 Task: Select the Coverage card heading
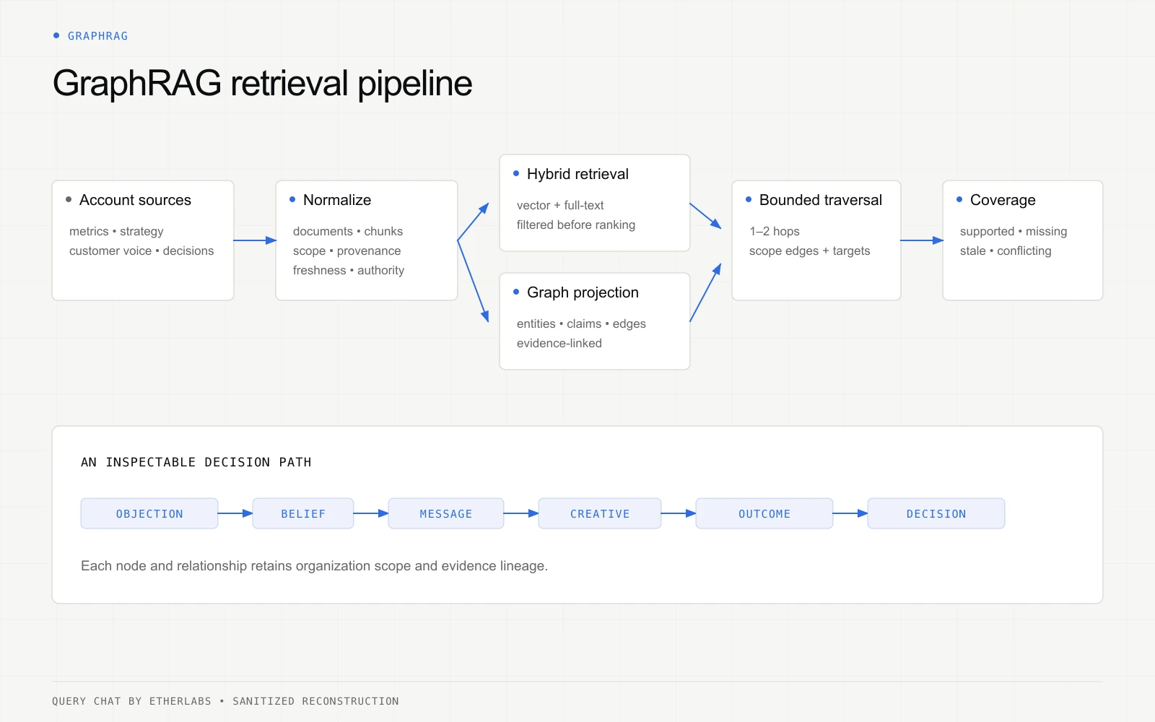pos(1003,200)
